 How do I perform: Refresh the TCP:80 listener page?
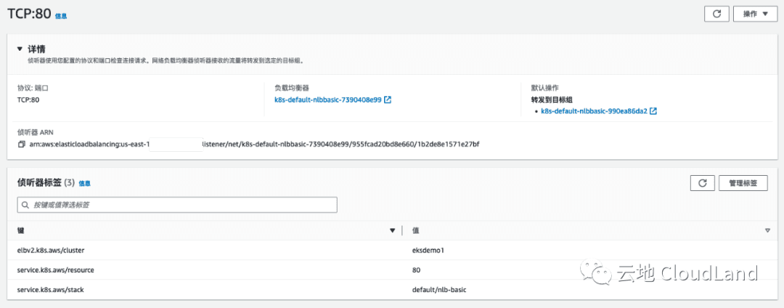click(716, 14)
